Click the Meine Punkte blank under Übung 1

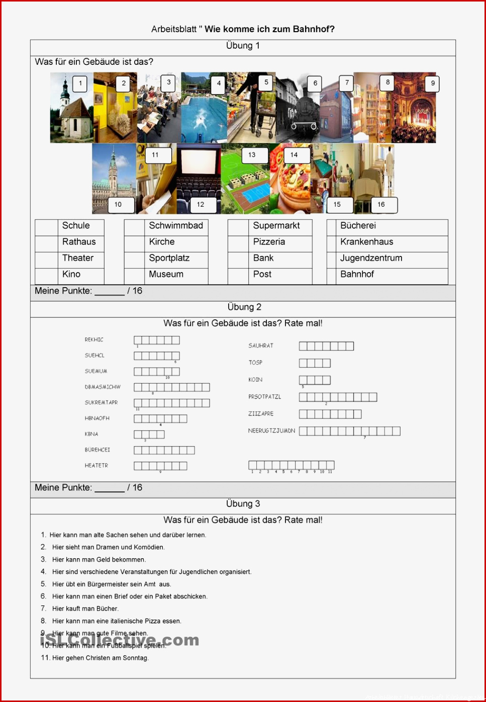tap(110, 292)
